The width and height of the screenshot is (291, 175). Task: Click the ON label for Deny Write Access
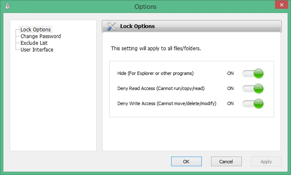tap(230, 103)
